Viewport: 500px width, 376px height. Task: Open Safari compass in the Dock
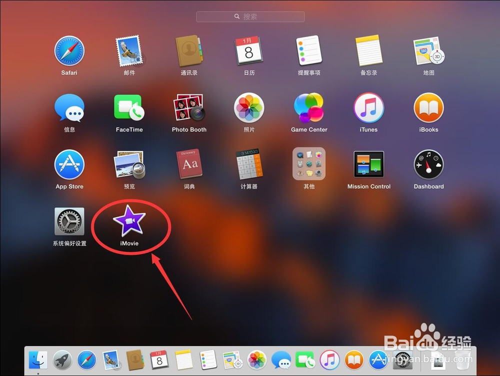pos(86,360)
